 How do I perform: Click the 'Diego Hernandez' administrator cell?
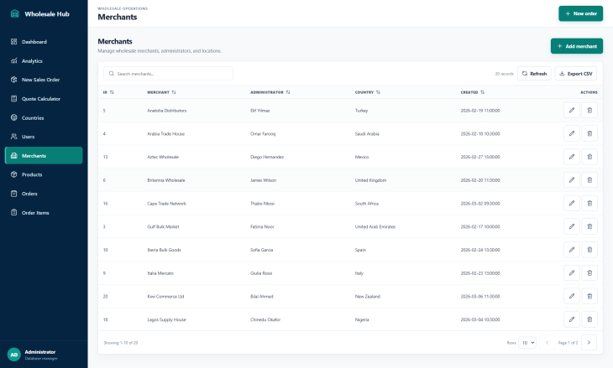[x=267, y=157]
